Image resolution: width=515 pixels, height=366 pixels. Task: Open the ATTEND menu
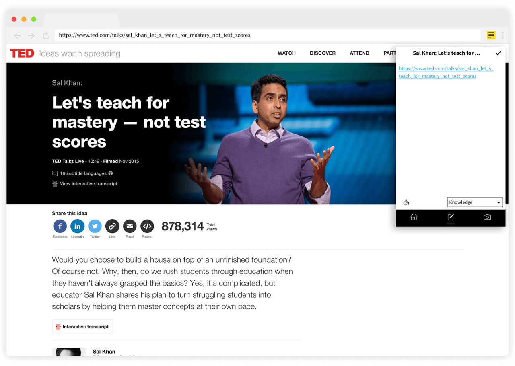[x=359, y=53]
